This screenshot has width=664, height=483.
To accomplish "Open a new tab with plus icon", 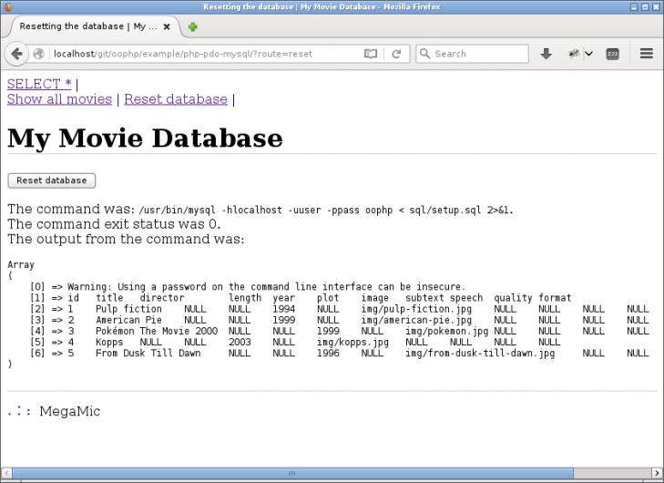I will click(x=193, y=26).
